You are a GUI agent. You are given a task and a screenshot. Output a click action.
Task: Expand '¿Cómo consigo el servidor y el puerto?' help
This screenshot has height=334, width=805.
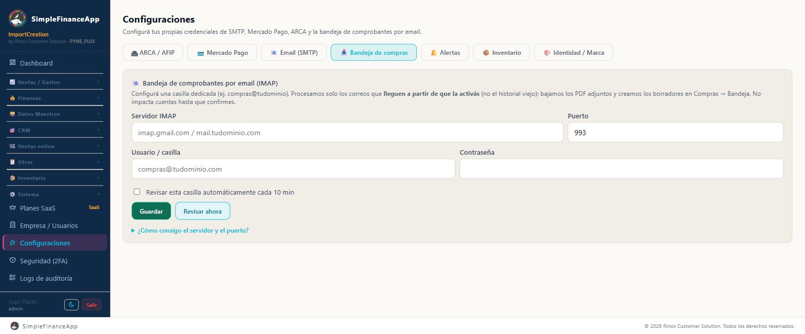[x=190, y=231]
